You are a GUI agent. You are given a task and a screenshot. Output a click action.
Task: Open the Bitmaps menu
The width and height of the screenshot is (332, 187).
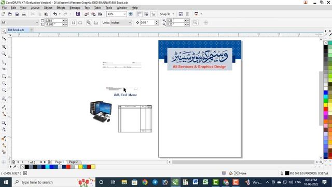pyautogui.click(x=75, y=8)
